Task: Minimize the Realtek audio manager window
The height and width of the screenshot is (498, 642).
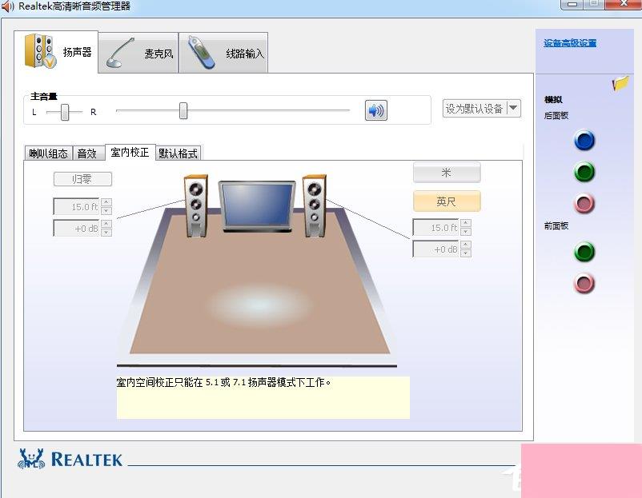Action: click(573, 4)
